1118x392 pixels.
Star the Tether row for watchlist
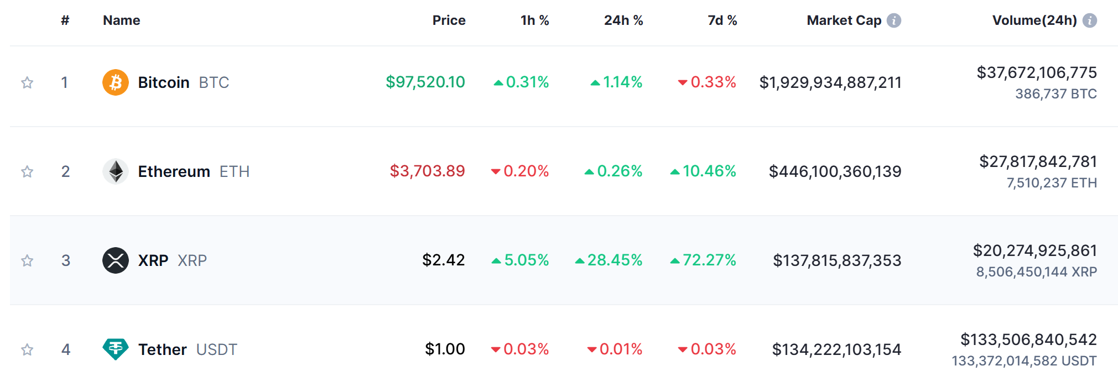(27, 349)
